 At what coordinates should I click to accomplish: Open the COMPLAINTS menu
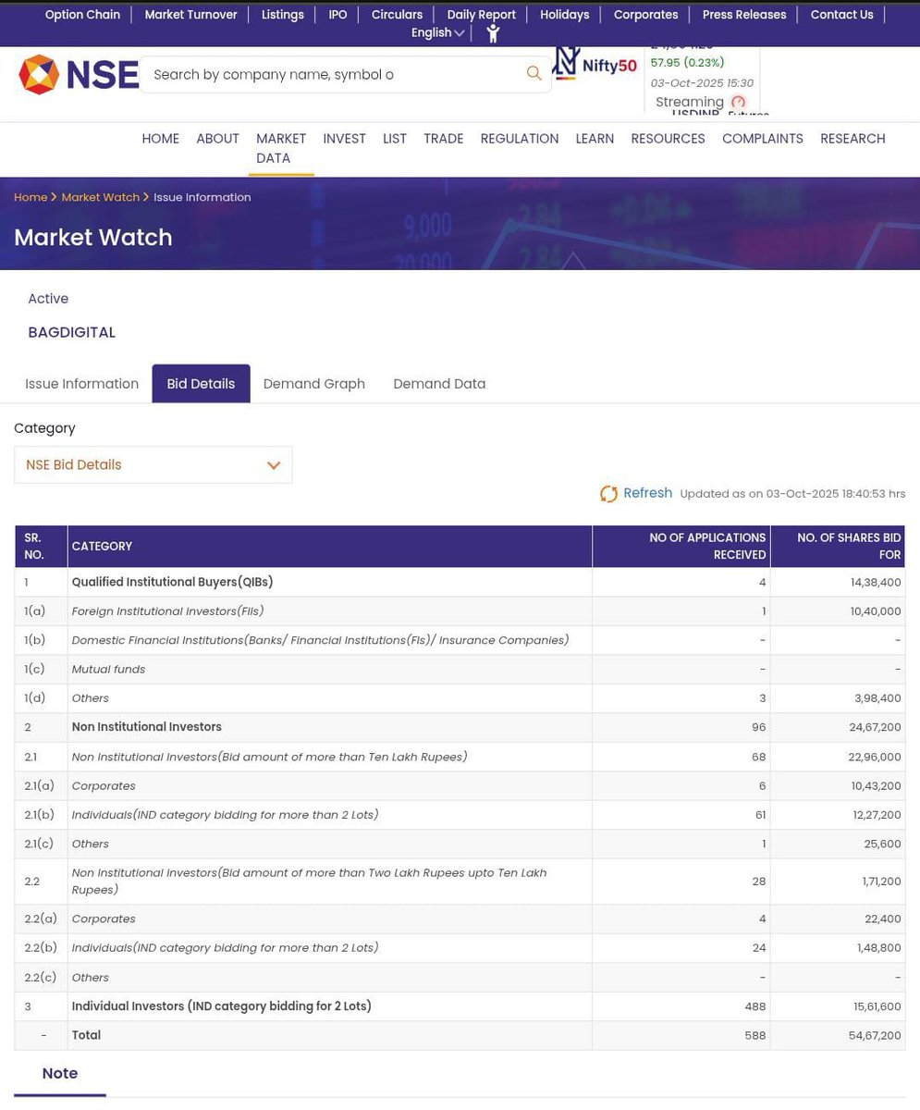point(762,139)
